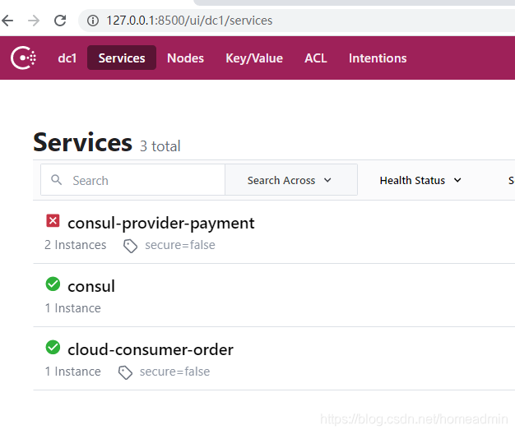Open the cloud-consumer-order service
Viewport: 515px width, 434px height.
pos(151,349)
